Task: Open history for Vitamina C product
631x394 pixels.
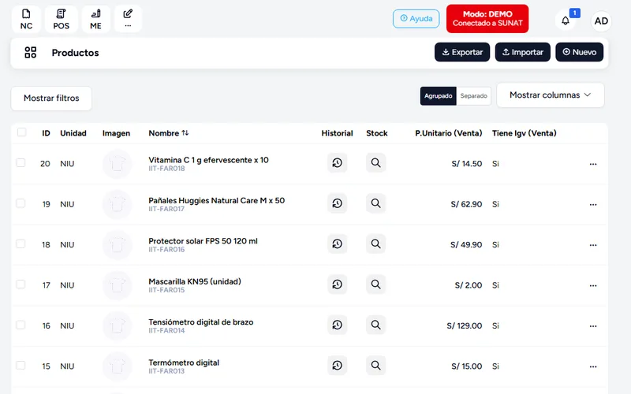Action: (x=337, y=163)
